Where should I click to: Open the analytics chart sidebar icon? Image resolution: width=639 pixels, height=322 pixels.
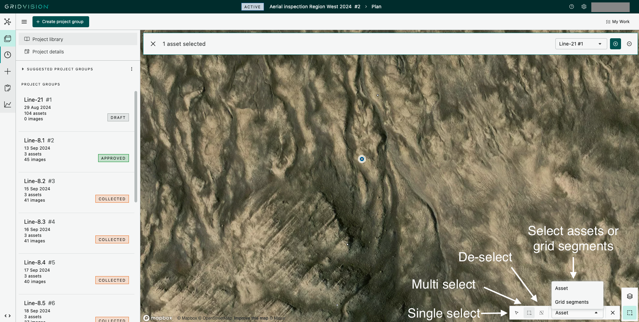tap(8, 104)
